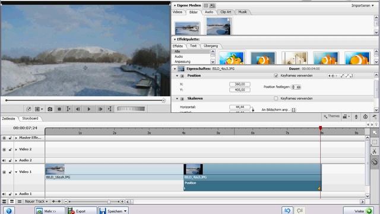Image resolution: width=380 pixels, height=214 pixels.
Task: Lock the Video 2 track
Action: (10, 149)
